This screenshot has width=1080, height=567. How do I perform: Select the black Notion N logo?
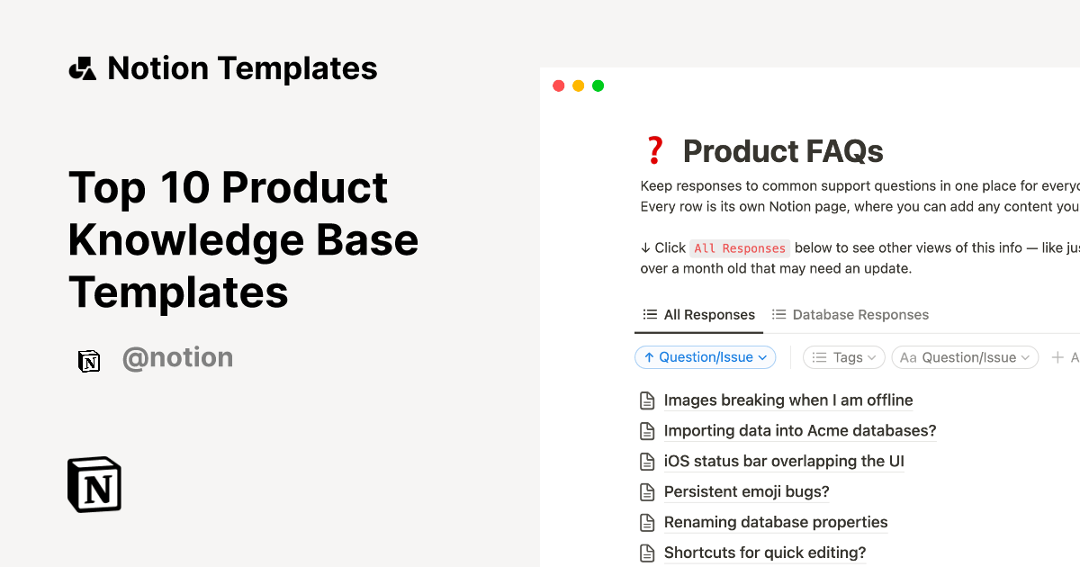94,484
